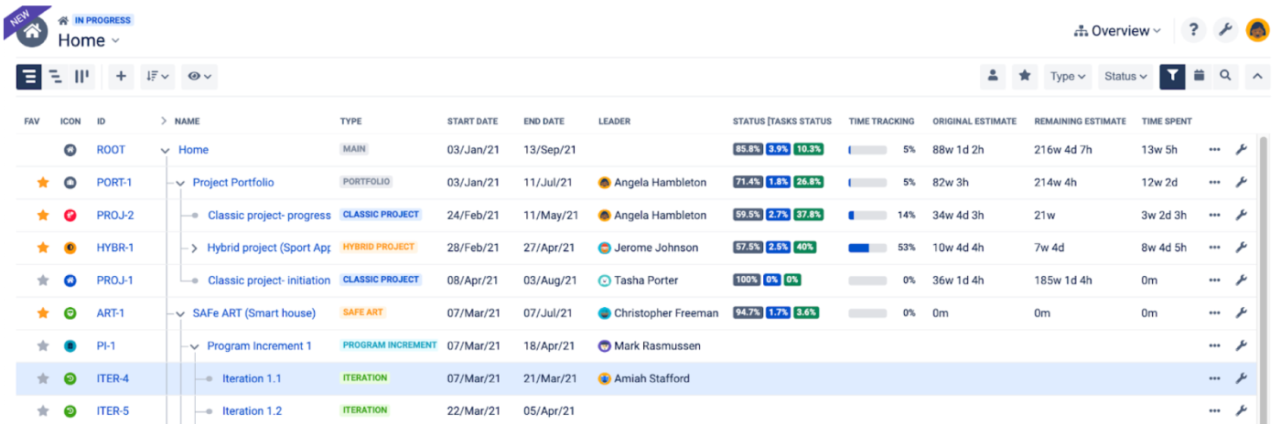
Task: Toggle favorite star for PORT-1
Action: [x=42, y=183]
